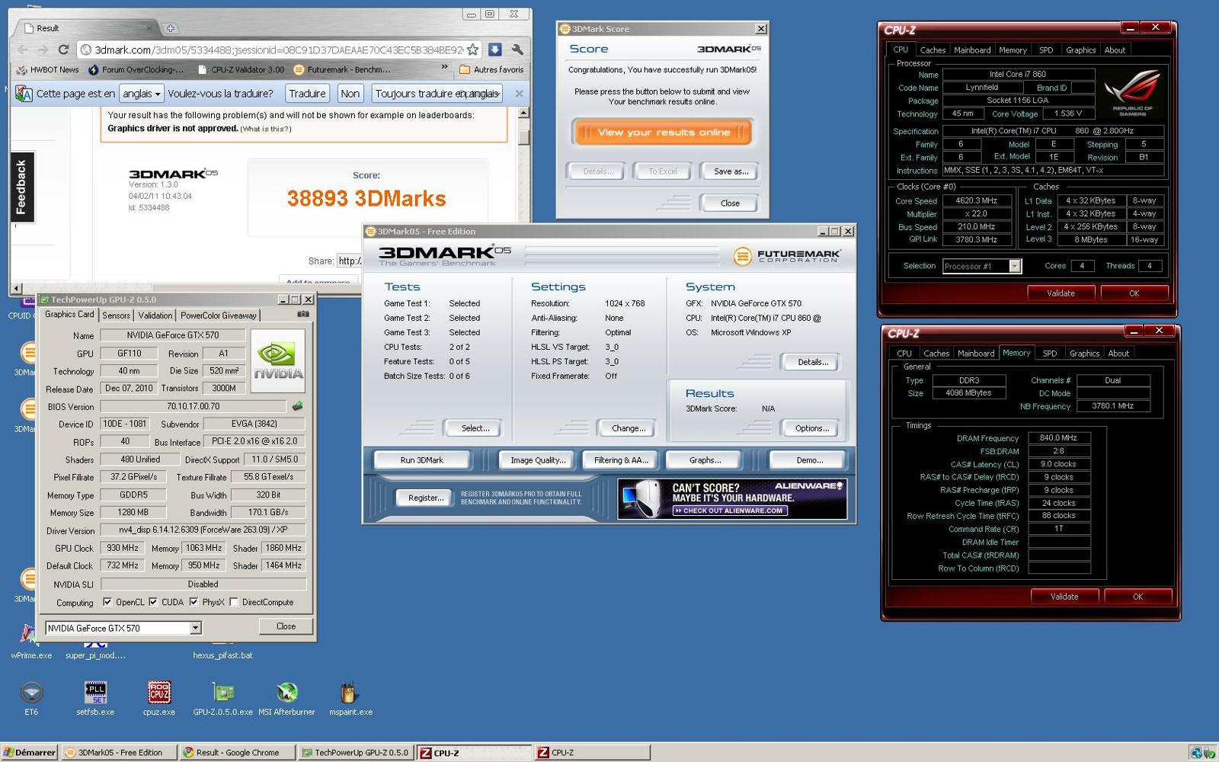Open Mainboard tab in upper CPU-Z window

tap(972, 50)
